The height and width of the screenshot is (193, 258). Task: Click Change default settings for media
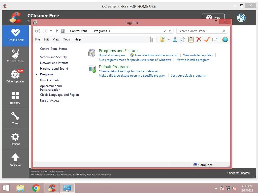click(128, 71)
